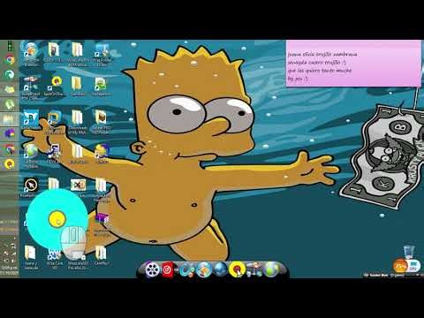This screenshot has width=424, height=318.
Task: Open the green circular icon below Chrome in the taskbar
Action: tap(10, 74)
